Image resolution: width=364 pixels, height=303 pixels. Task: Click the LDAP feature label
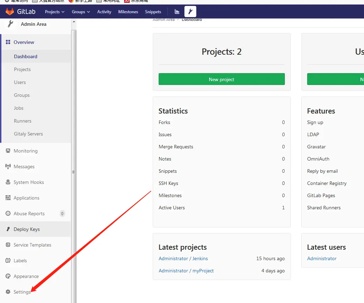pos(313,134)
